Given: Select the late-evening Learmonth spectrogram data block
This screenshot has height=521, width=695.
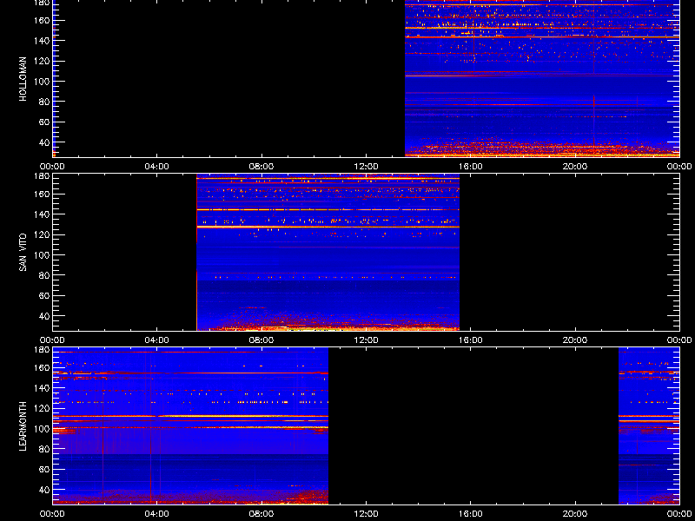Looking at the screenshot, I should click(x=649, y=426).
